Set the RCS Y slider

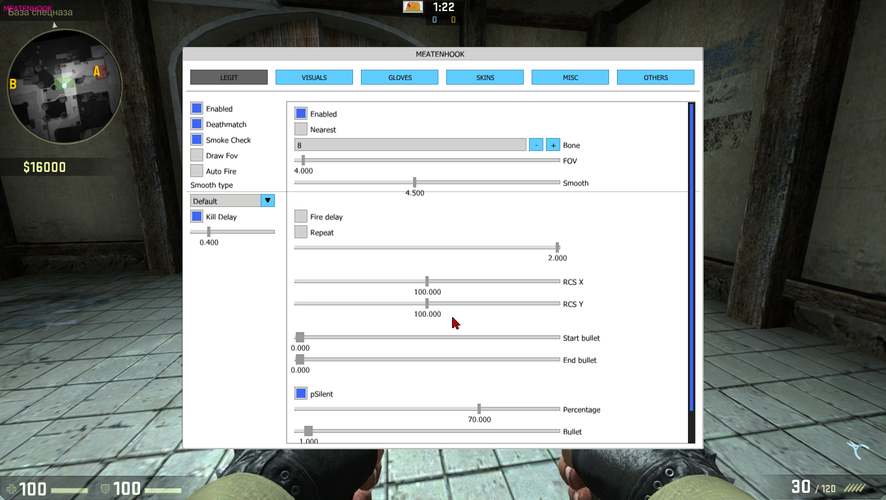[x=427, y=303]
